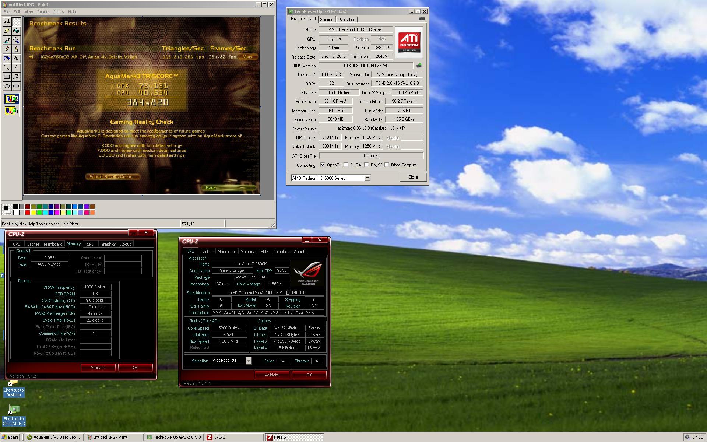Viewport: 707px width, 442px height.
Task: Pick the yellow color swatch in Paint palette
Action: tap(33, 212)
